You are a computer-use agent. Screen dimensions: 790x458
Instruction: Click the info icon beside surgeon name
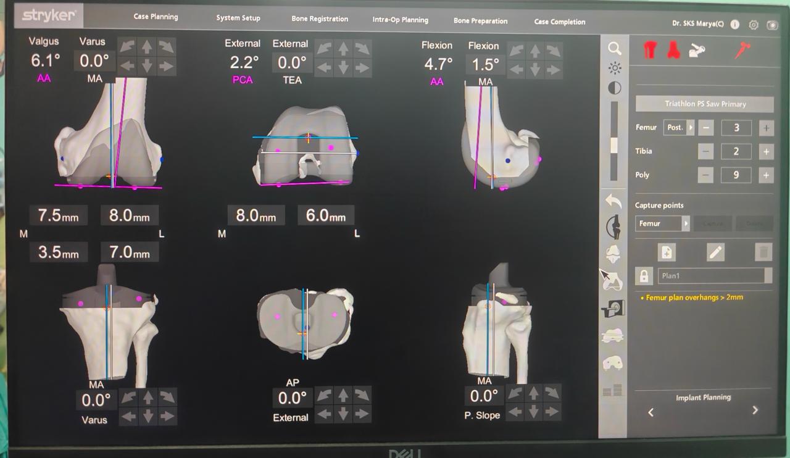(734, 25)
